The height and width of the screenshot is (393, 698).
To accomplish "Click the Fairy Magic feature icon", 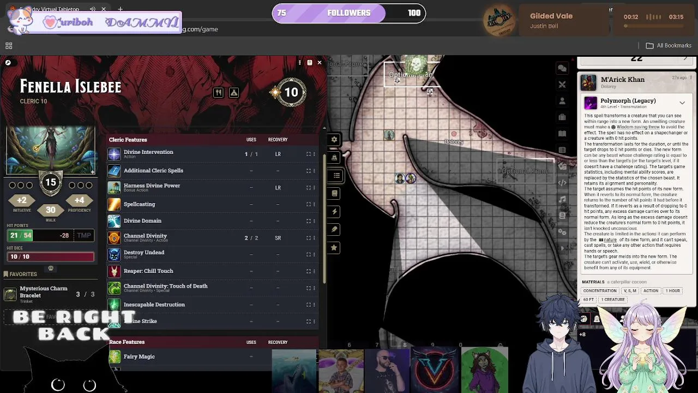I will coord(115,357).
